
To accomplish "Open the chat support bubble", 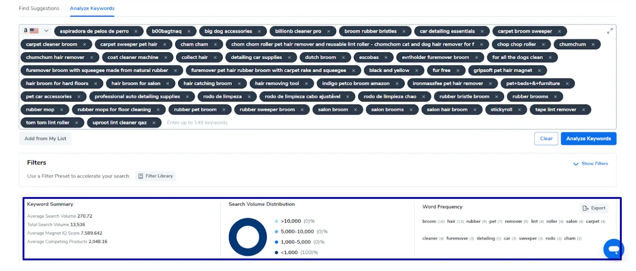I will point(614,249).
